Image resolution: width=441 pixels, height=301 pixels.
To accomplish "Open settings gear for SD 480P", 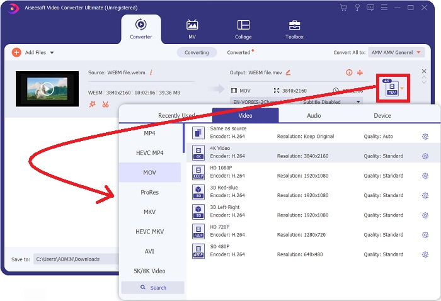I will pos(425,254).
